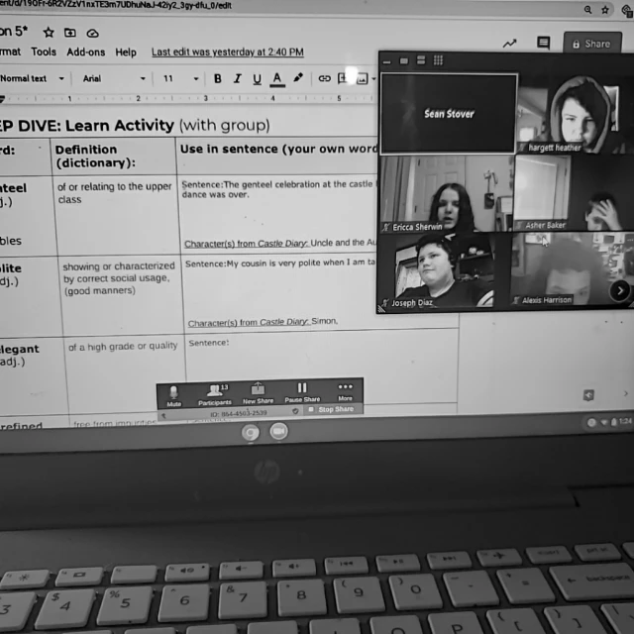634x634 pixels.
Task: Toggle underline formatting in toolbar
Action: click(257, 79)
